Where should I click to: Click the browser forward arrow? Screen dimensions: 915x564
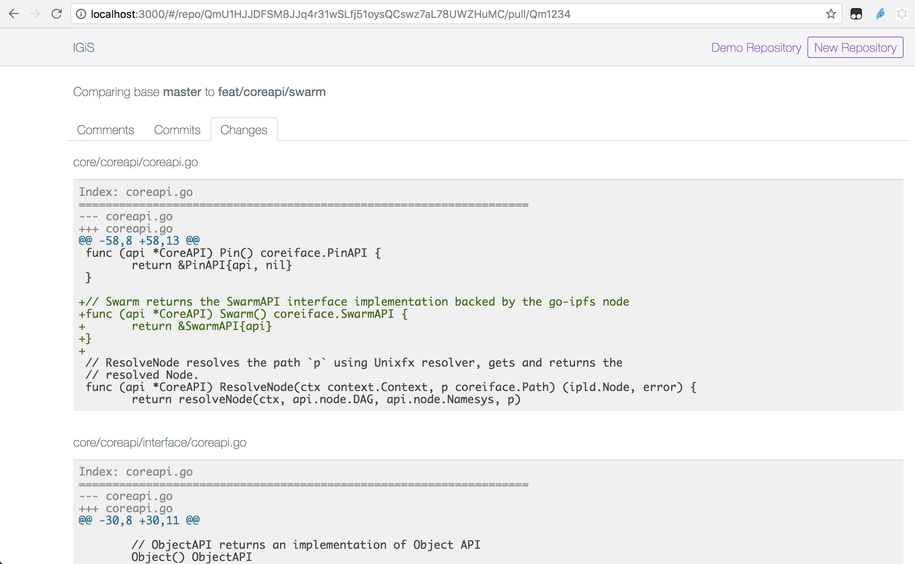tap(35, 14)
